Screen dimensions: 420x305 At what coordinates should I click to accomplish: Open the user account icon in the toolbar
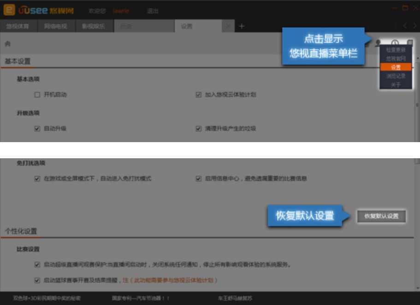pos(378,42)
